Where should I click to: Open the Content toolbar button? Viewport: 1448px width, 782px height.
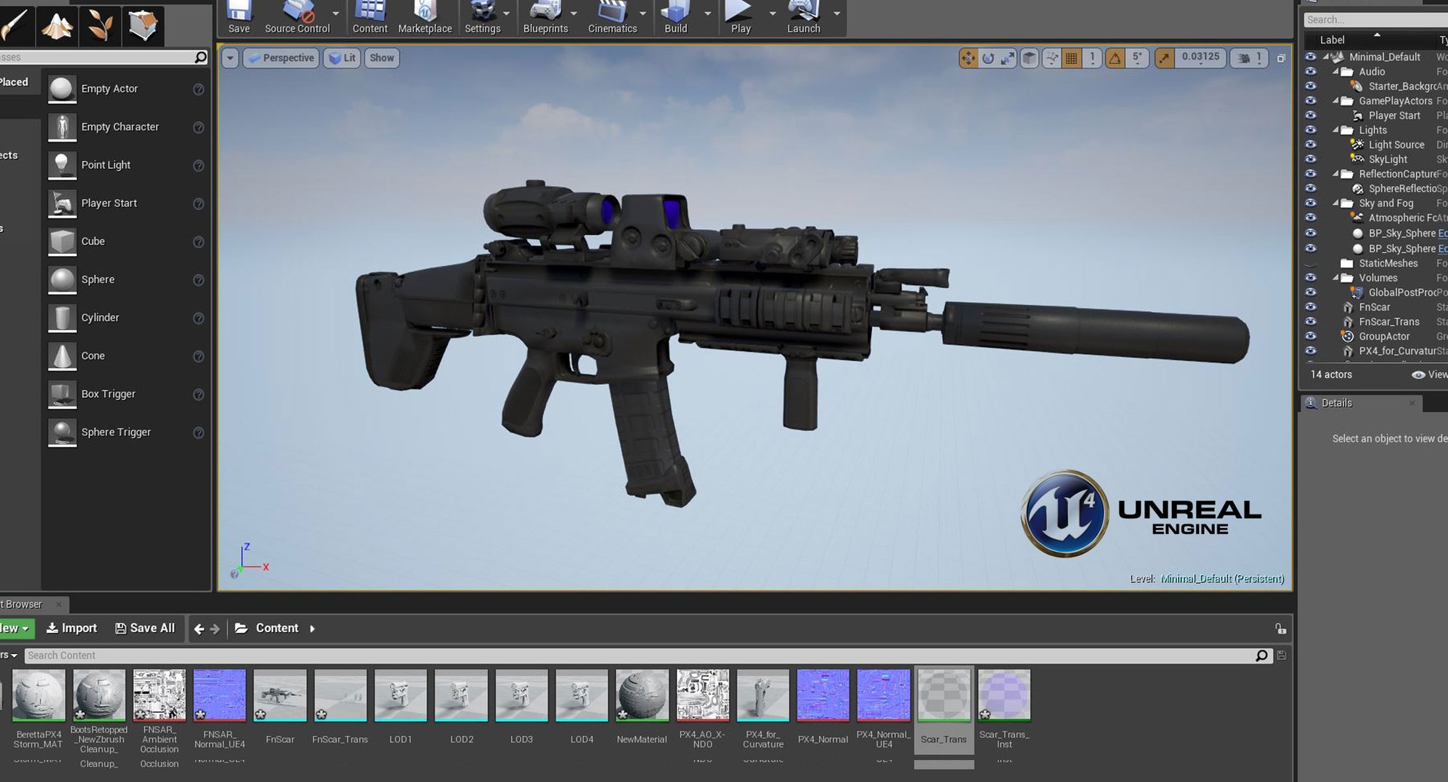pyautogui.click(x=370, y=17)
